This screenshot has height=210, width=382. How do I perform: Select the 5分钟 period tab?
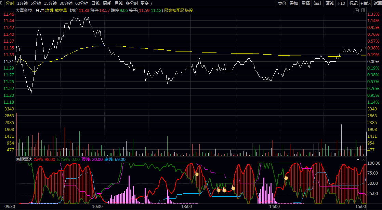tap(36, 3)
